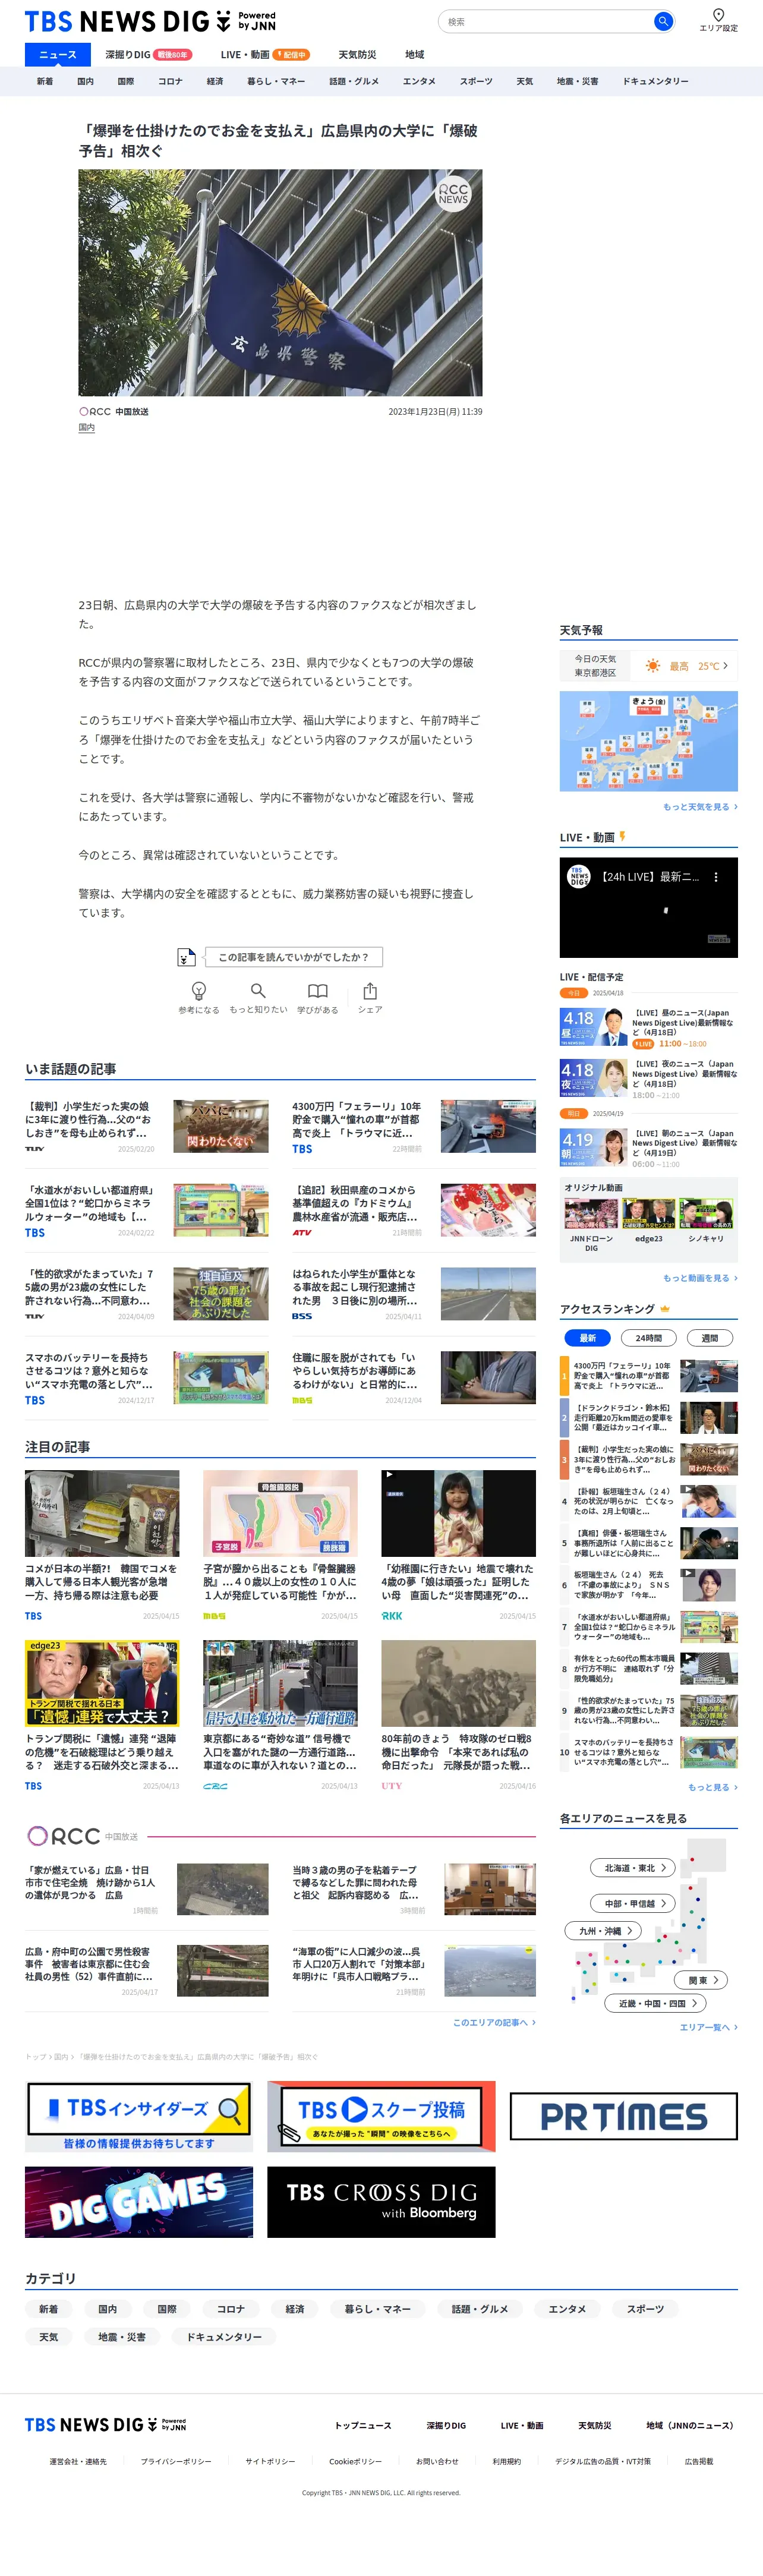Select the 暮らし・マネー chip in the カテゴリ section

pos(378,2309)
